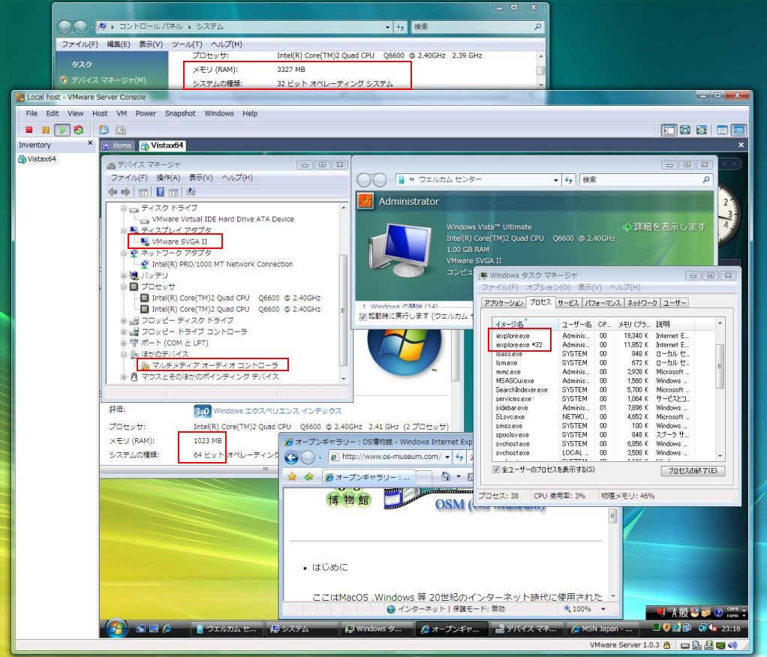Open the IE zoom level 100% dropdown
This screenshot has width=767, height=657.
603,609
